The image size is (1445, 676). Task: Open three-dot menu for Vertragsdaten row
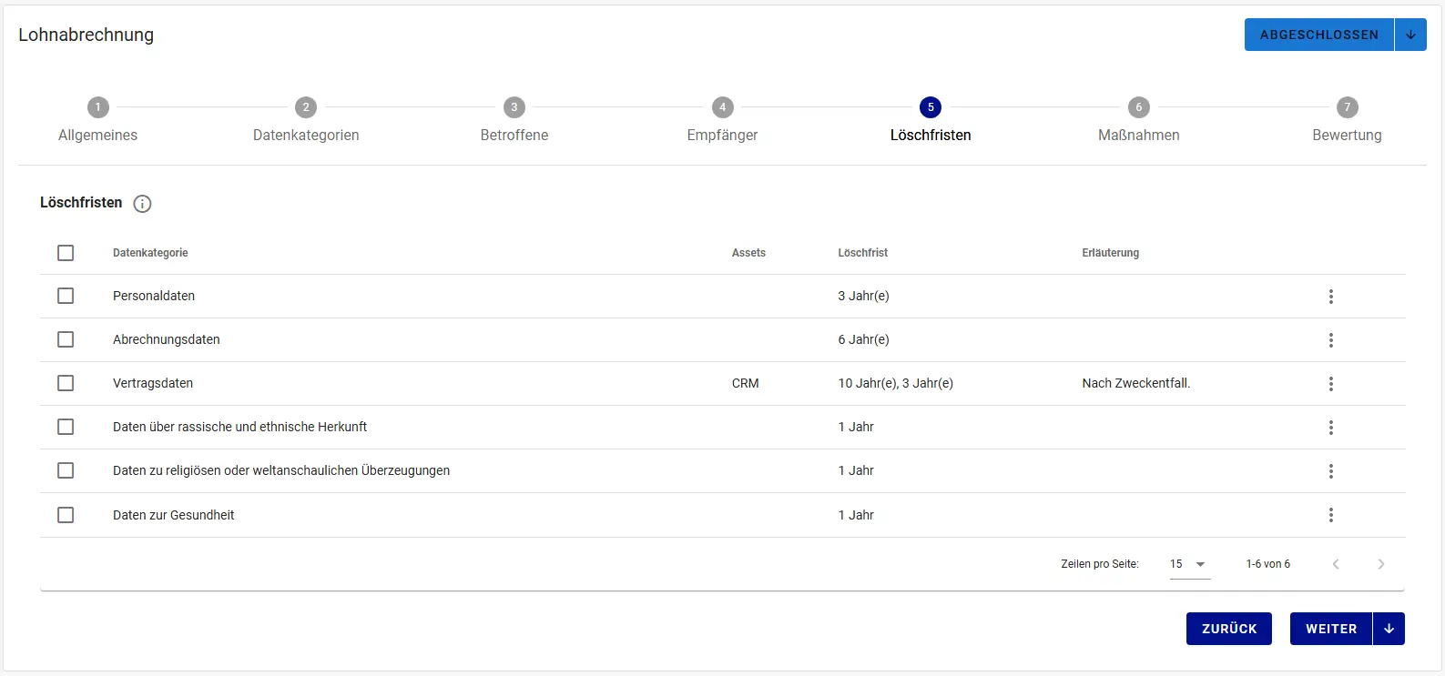[x=1330, y=384]
